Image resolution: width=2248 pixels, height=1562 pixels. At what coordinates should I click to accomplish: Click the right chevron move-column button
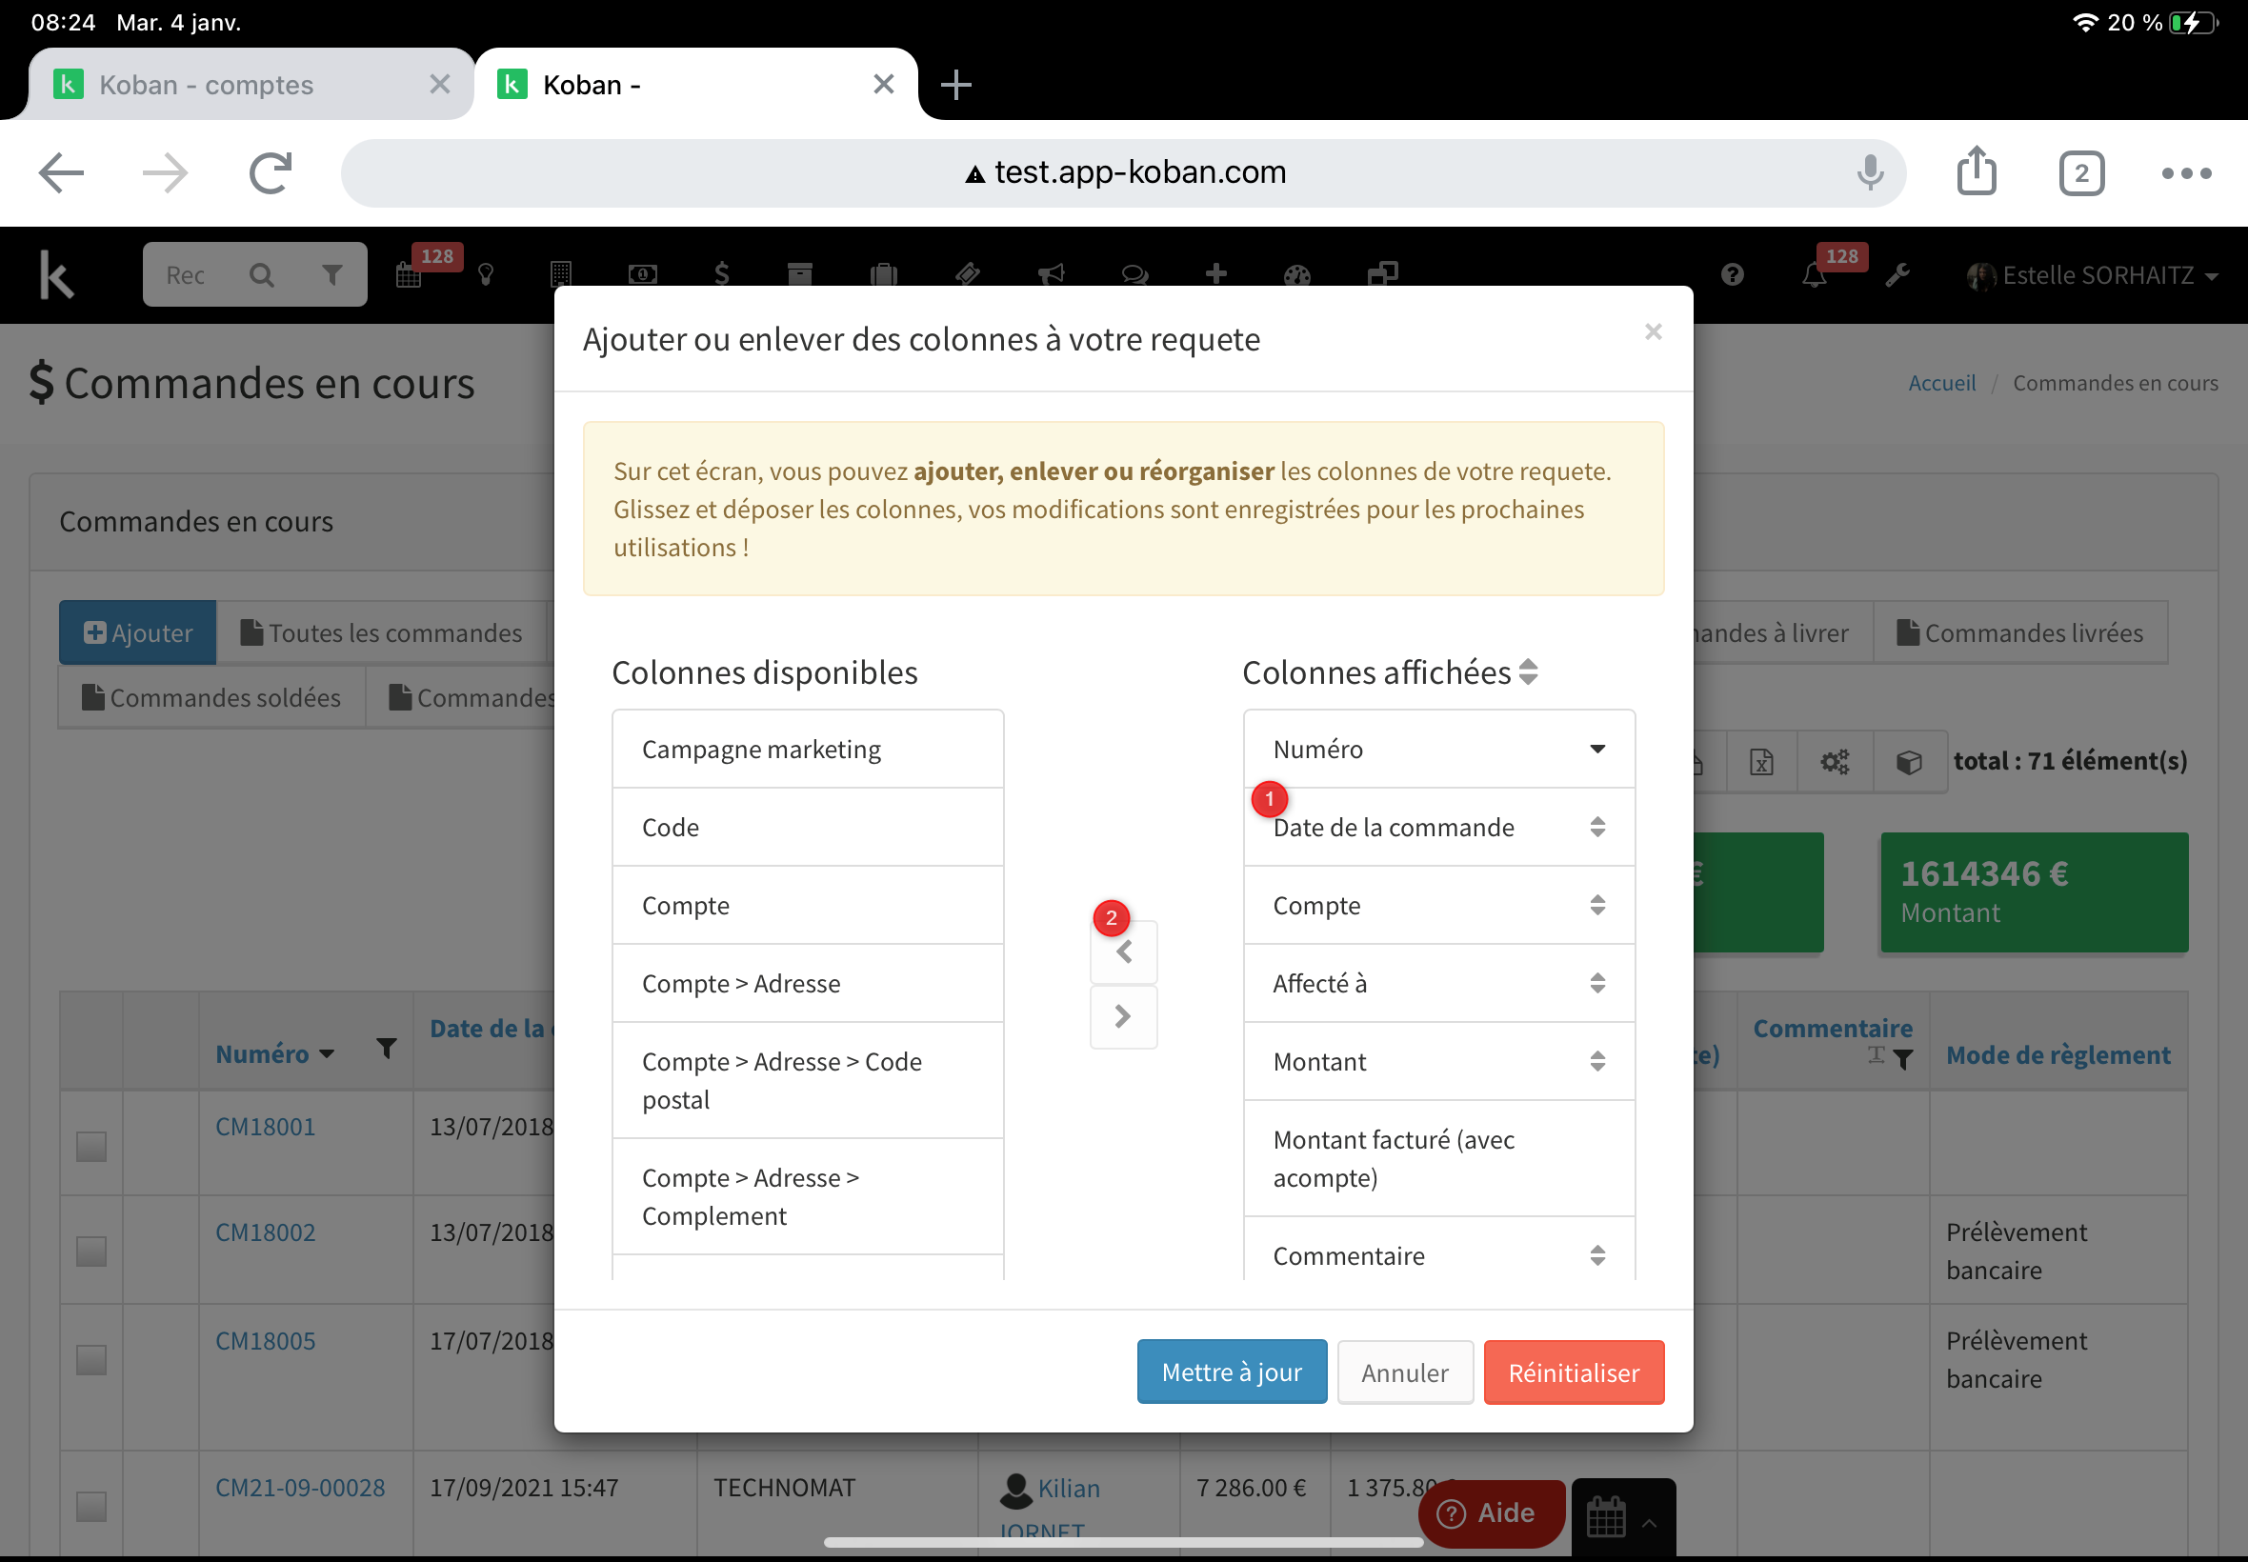click(1123, 1017)
